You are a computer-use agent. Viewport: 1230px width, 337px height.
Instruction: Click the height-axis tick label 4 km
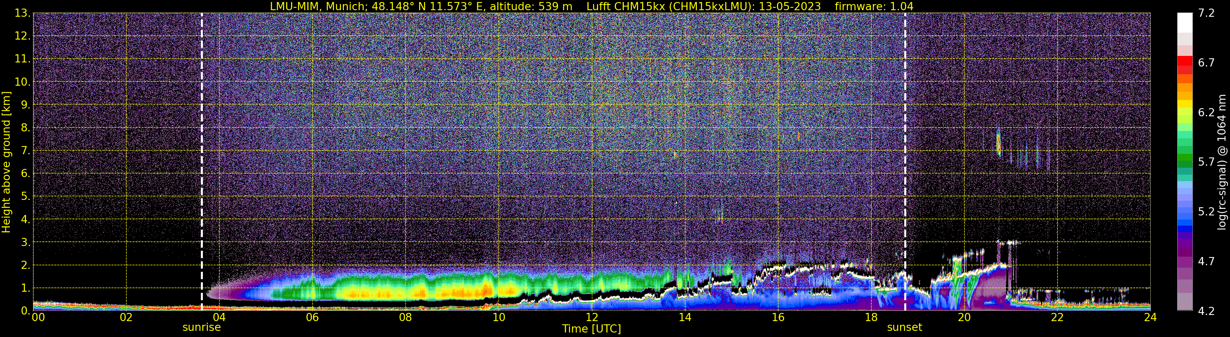coord(26,219)
